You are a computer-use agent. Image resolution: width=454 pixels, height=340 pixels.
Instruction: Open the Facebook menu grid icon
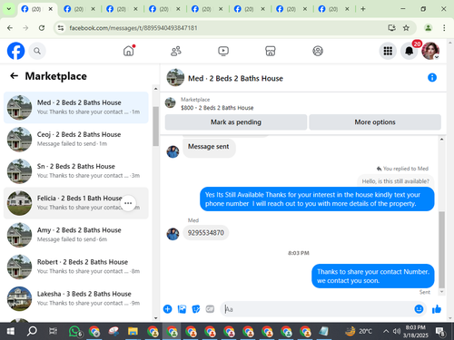[388, 51]
